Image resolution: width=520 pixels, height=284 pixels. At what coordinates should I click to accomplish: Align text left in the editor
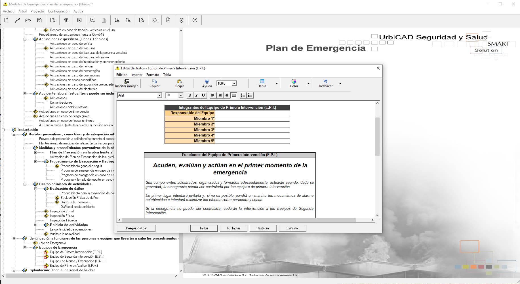pos(213,95)
